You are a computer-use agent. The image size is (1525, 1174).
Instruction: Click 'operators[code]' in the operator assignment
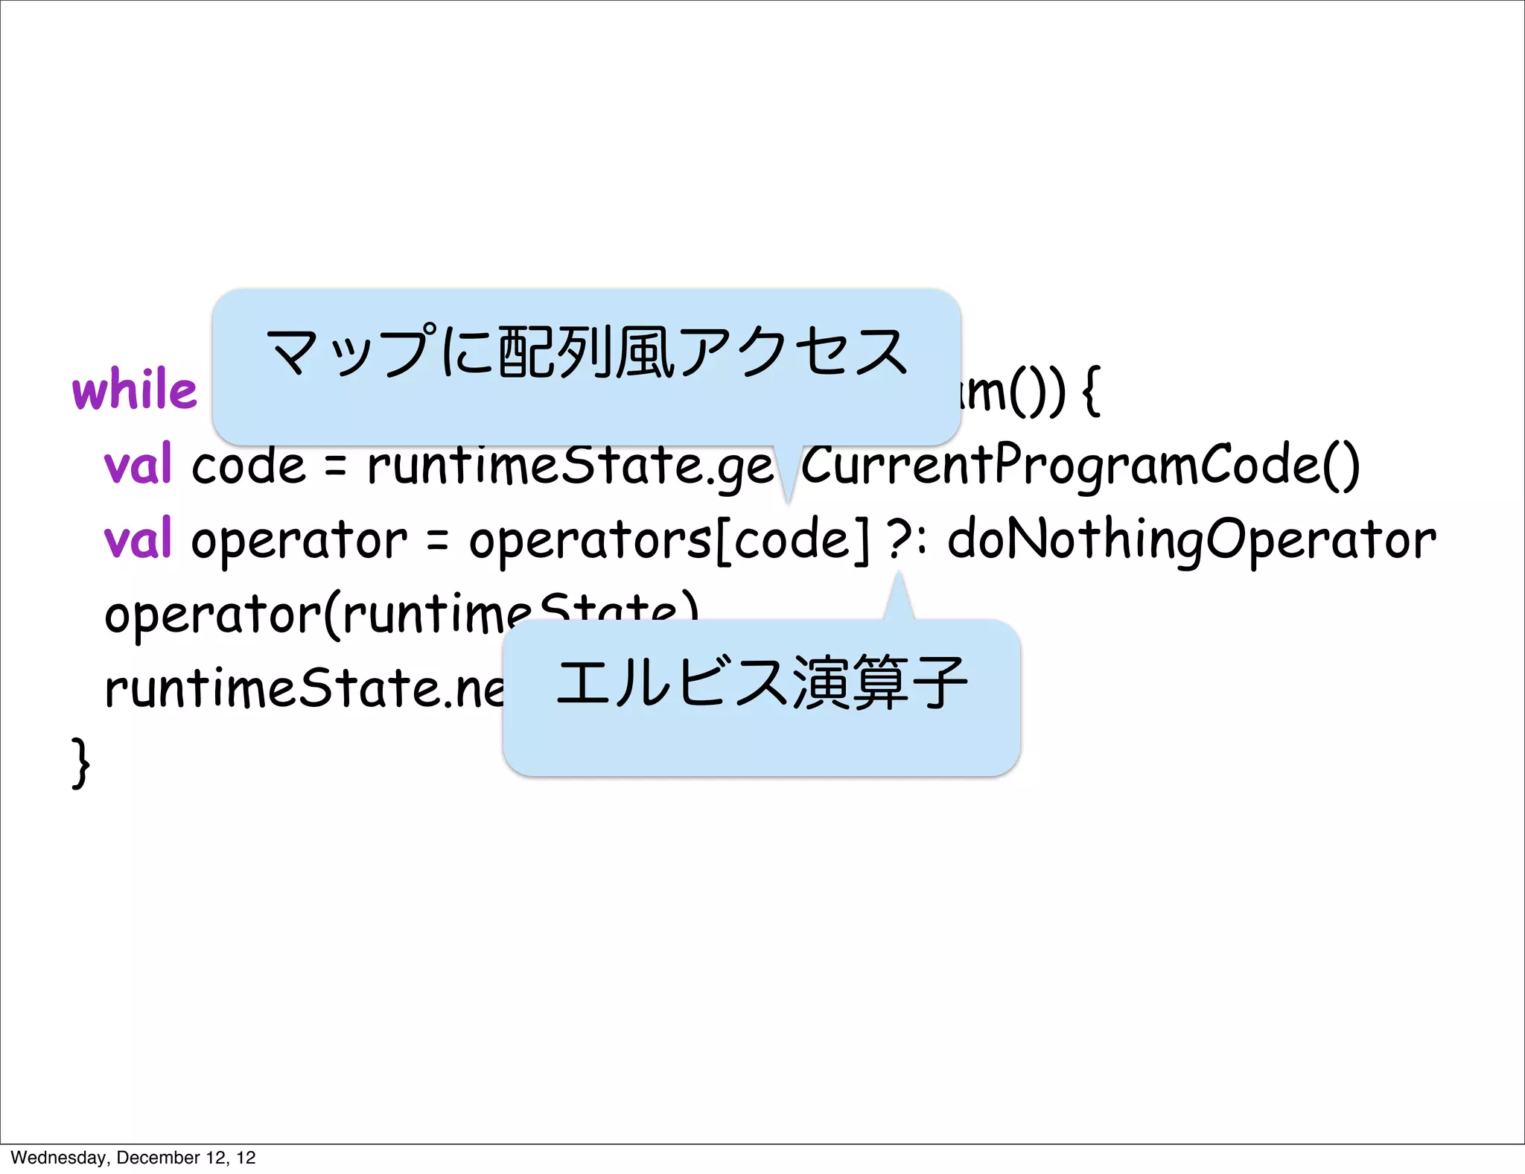point(669,541)
